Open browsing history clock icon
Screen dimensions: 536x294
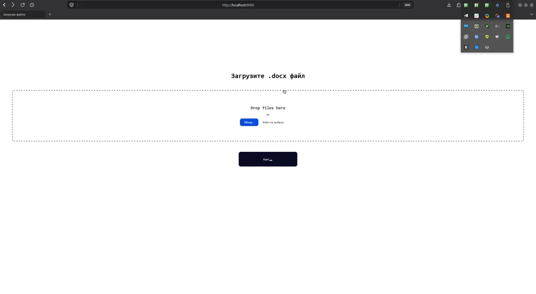pos(32,5)
